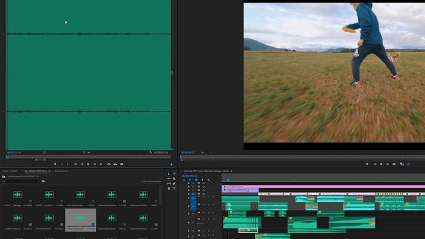This screenshot has height=239, width=425.
Task: Play the sequence in Program monitor
Action: coord(381,164)
